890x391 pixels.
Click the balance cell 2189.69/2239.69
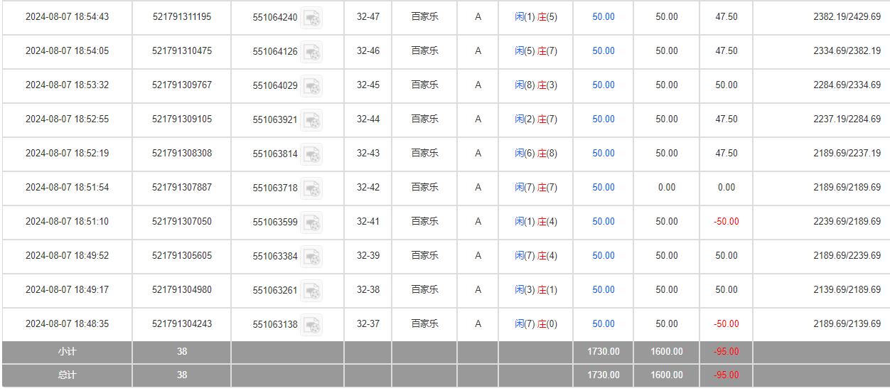point(847,255)
